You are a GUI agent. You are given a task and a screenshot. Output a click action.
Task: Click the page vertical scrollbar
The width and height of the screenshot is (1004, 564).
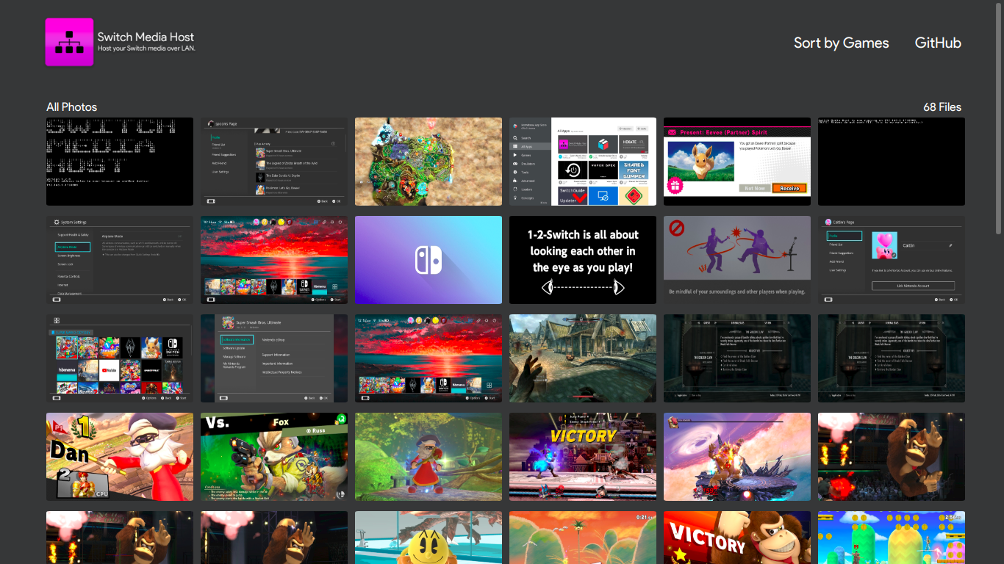pyautogui.click(x=999, y=117)
